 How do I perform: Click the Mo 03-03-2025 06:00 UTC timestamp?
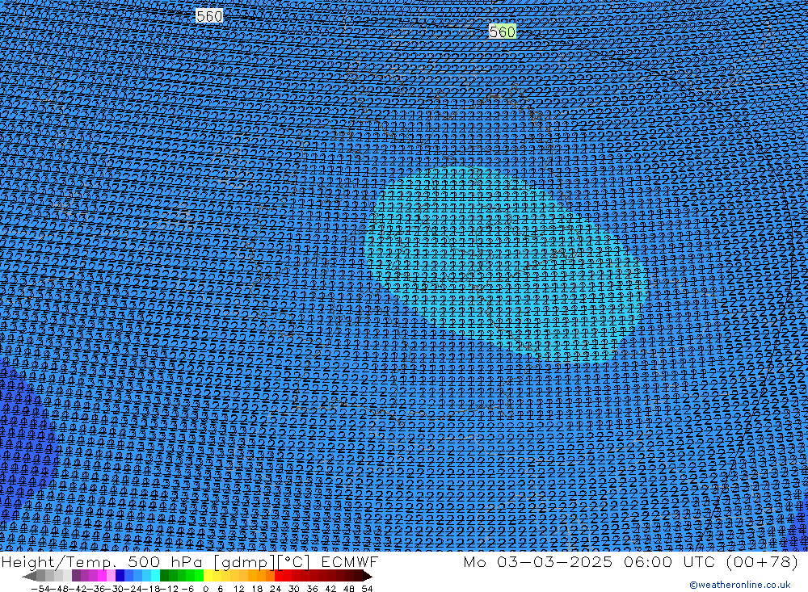631,561
